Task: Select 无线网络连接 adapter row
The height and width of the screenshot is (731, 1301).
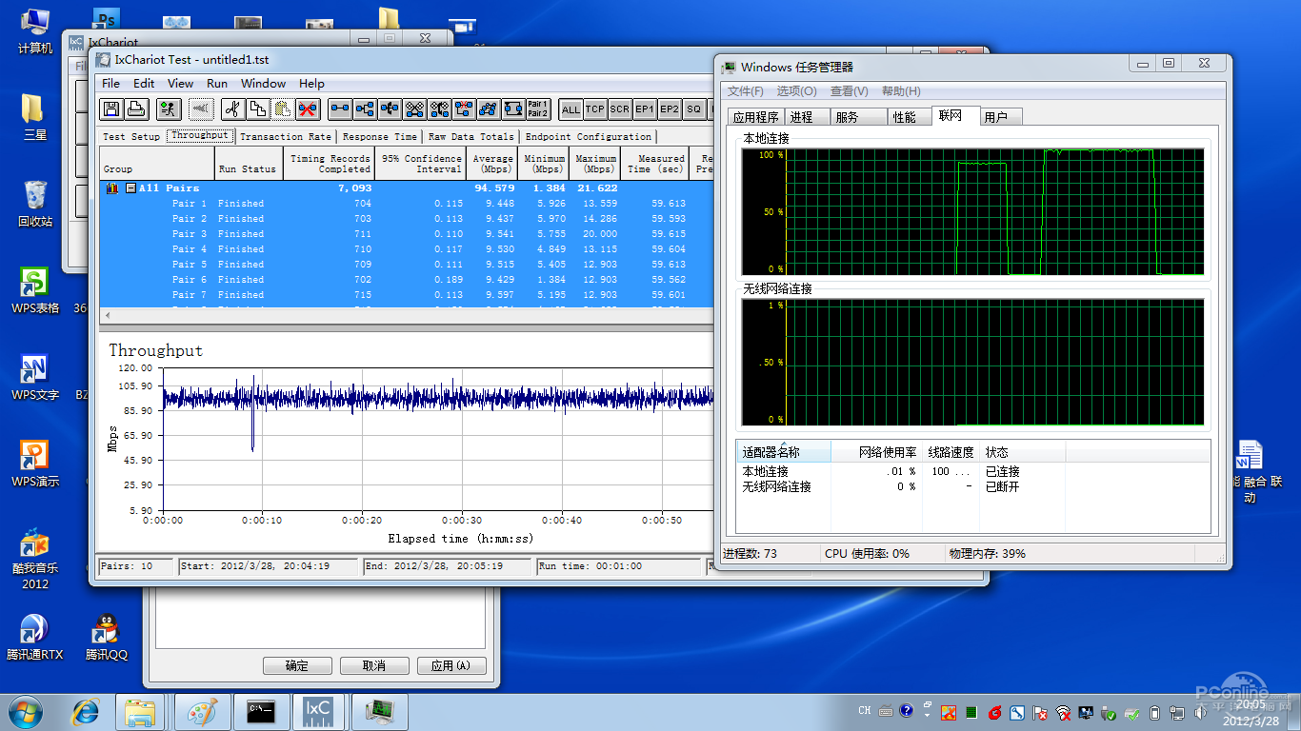Action: click(973, 486)
